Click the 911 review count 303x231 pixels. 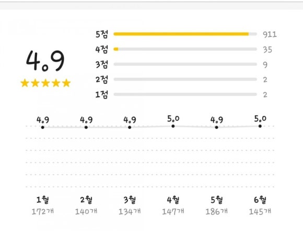pos(270,34)
